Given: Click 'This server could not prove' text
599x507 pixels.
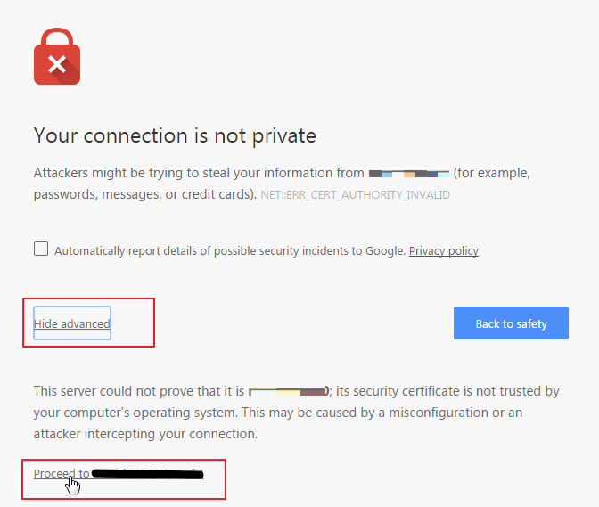Looking at the screenshot, I should point(139,391).
